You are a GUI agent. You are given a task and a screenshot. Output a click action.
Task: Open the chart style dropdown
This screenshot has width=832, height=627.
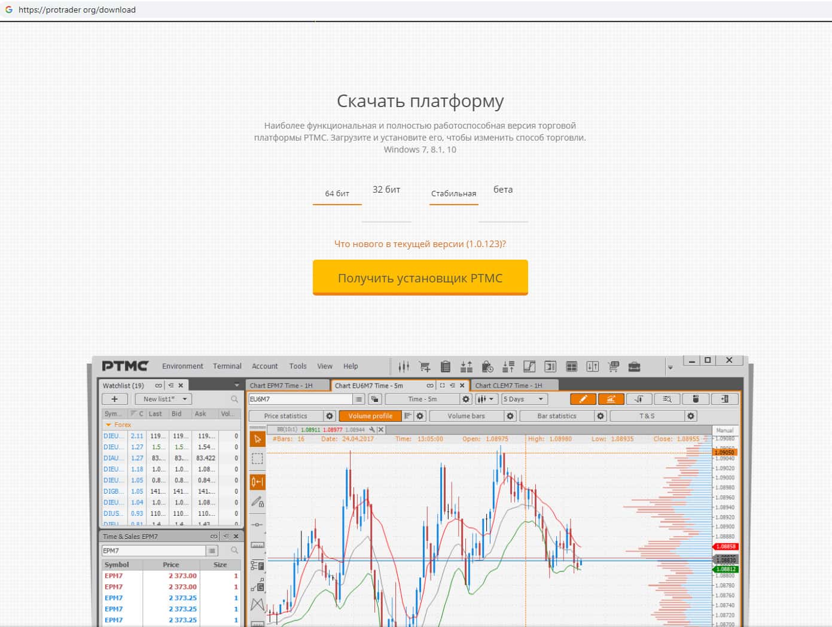pyautogui.click(x=485, y=399)
